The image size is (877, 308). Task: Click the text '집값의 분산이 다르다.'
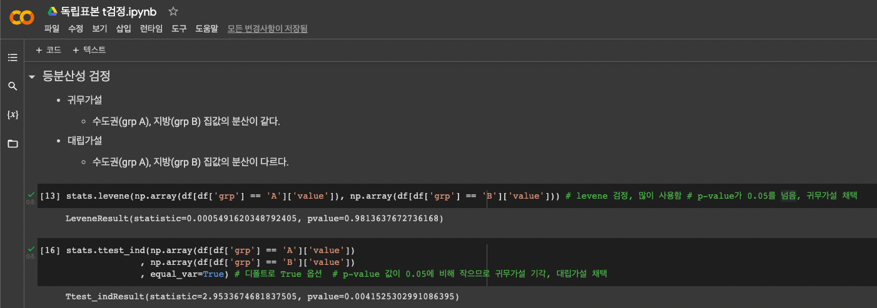[246, 162]
